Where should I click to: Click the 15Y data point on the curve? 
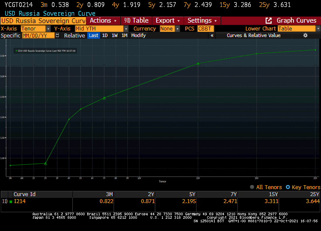tap(198, 64)
